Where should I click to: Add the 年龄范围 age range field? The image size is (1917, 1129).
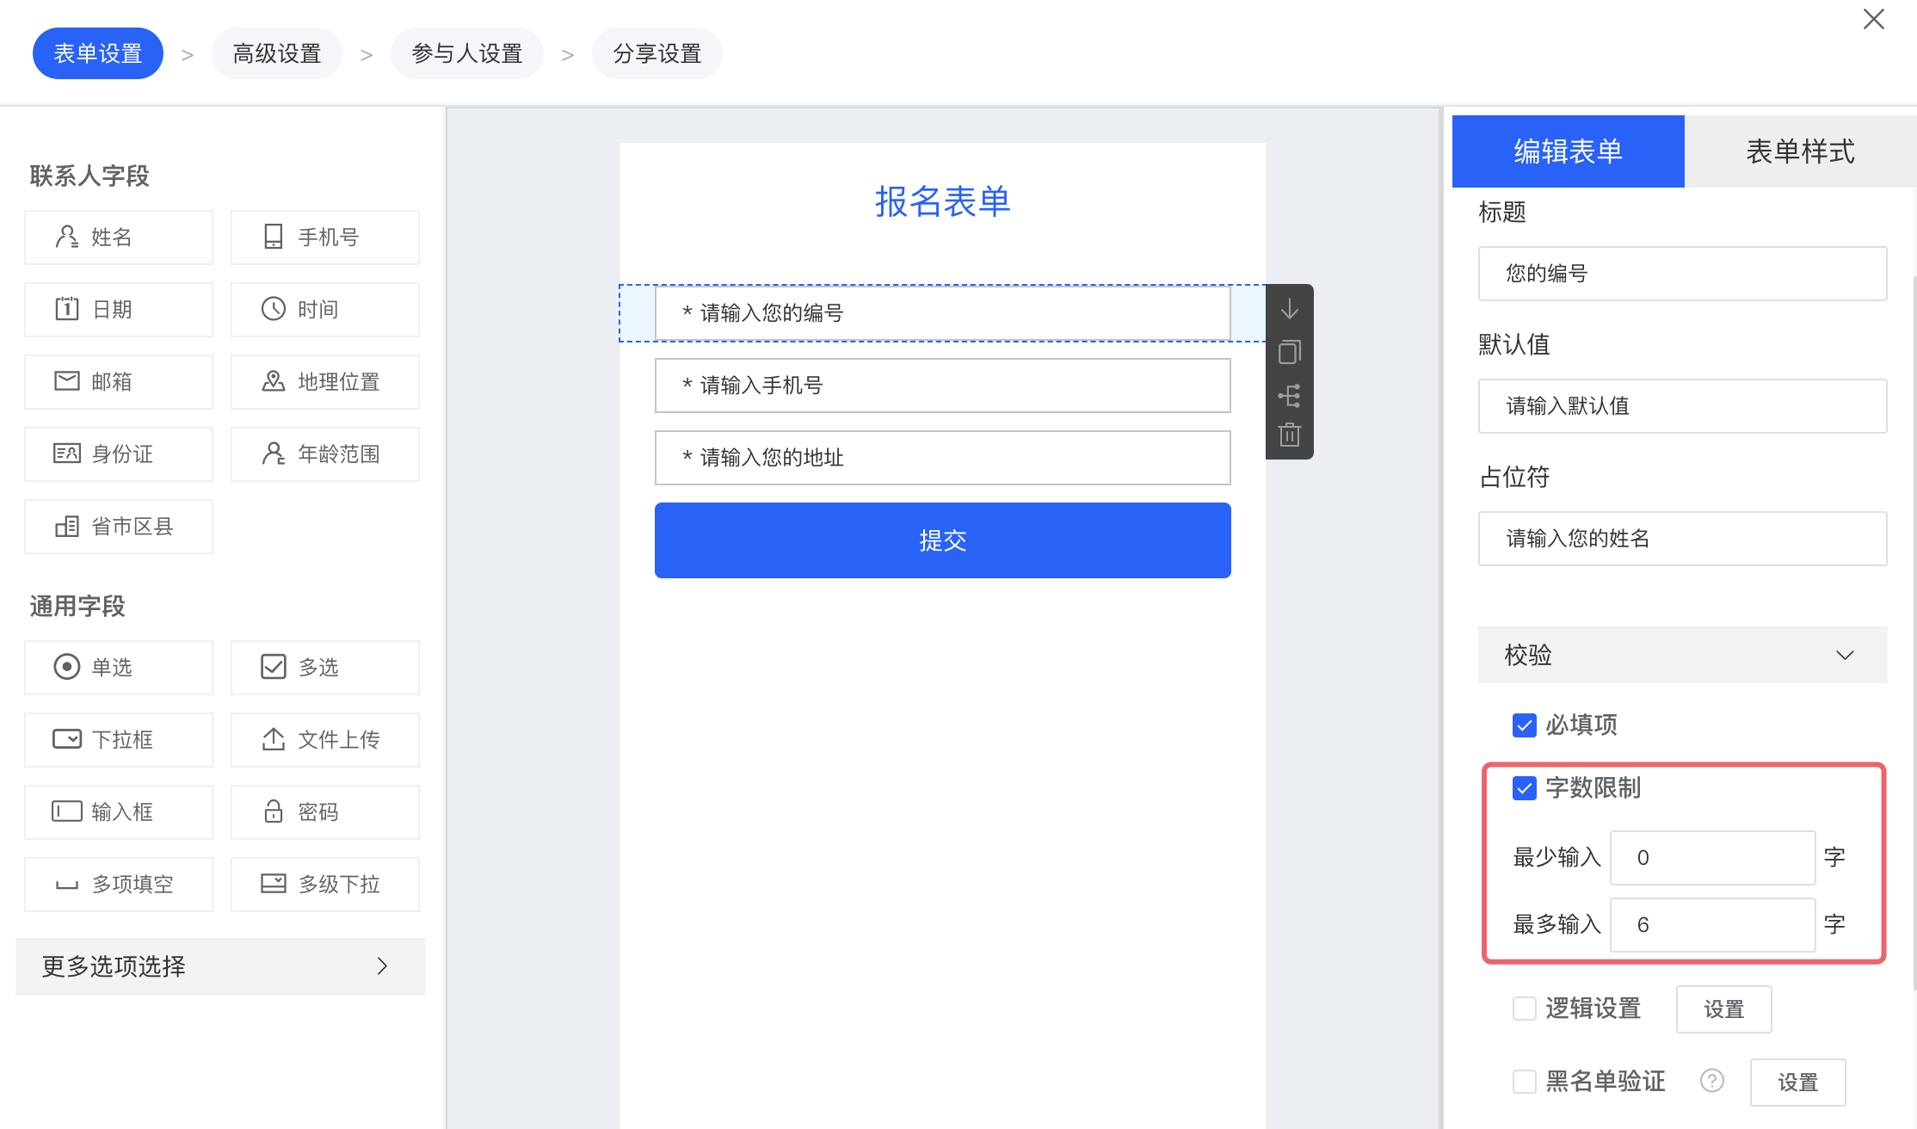click(x=325, y=454)
